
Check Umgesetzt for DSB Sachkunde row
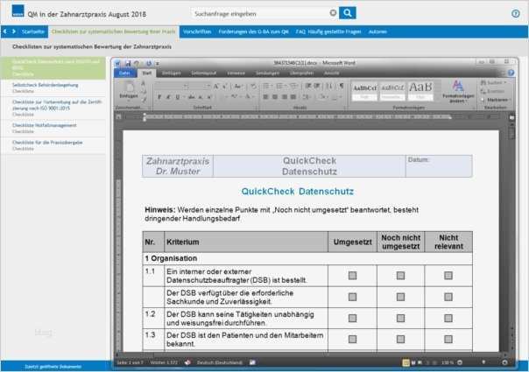[x=352, y=297]
